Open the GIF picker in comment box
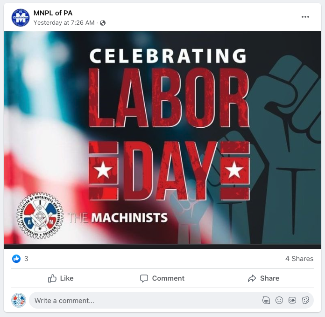 coord(292,300)
